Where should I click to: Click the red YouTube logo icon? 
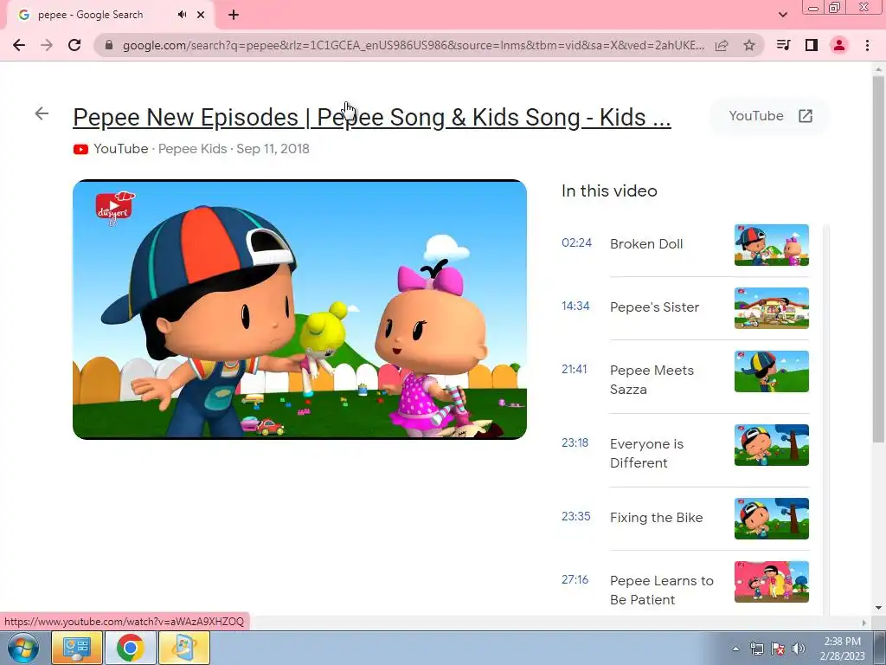pyautogui.click(x=80, y=149)
